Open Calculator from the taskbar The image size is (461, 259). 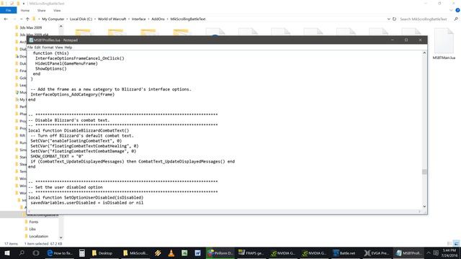pyautogui.click(x=81, y=253)
